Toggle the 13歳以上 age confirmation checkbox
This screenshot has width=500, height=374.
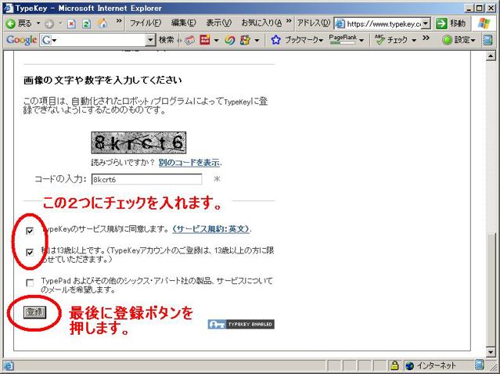[30, 252]
